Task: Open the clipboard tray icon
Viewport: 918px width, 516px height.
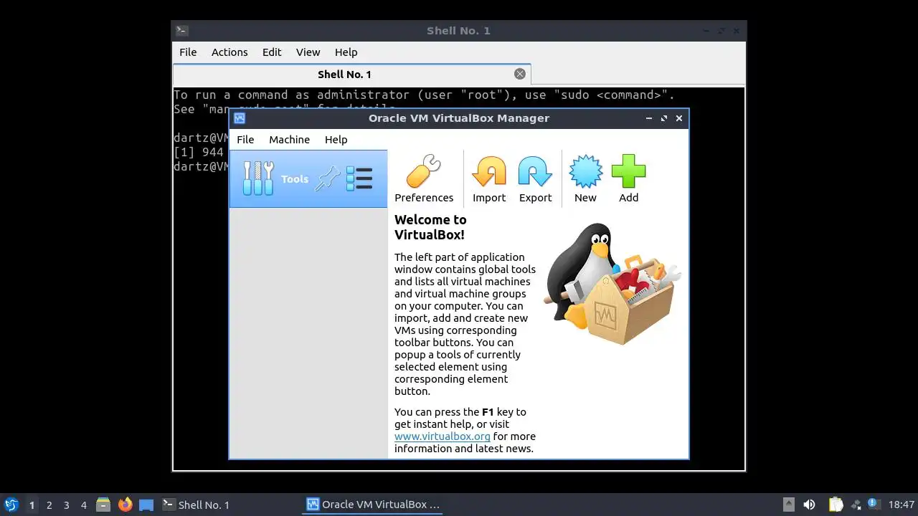Action: click(x=836, y=505)
